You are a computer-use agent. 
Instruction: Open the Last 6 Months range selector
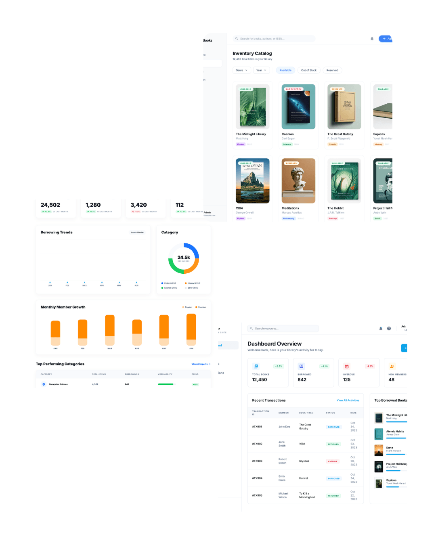(x=137, y=233)
